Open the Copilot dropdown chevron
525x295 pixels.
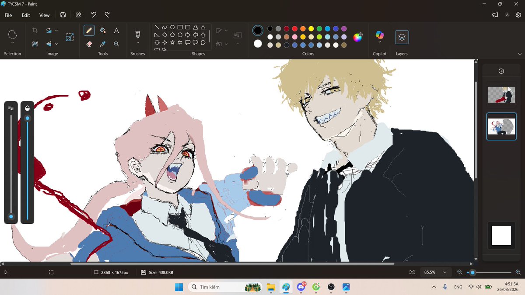pos(379,43)
